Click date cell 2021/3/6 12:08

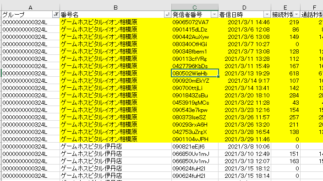click(x=245, y=29)
